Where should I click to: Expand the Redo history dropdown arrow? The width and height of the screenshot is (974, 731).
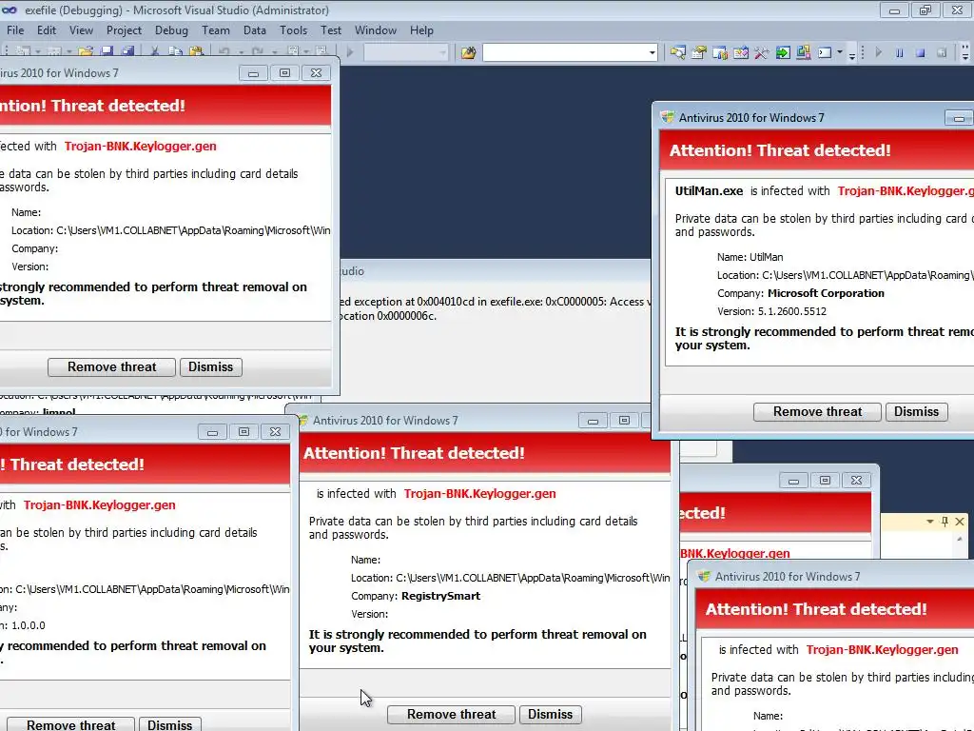[x=274, y=52]
